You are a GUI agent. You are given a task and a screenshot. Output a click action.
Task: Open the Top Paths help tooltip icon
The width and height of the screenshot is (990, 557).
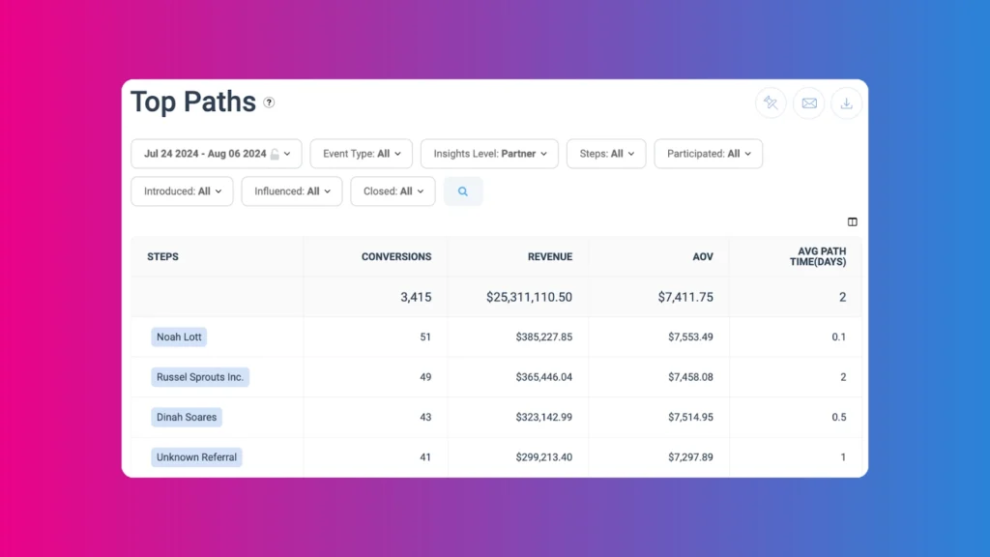[269, 103]
